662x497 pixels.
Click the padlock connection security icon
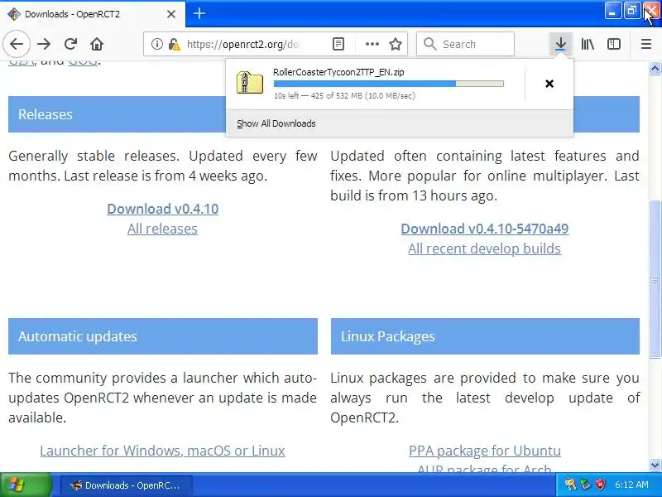174,44
